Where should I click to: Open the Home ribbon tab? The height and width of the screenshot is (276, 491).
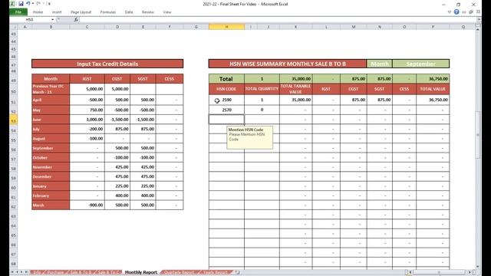click(38, 12)
